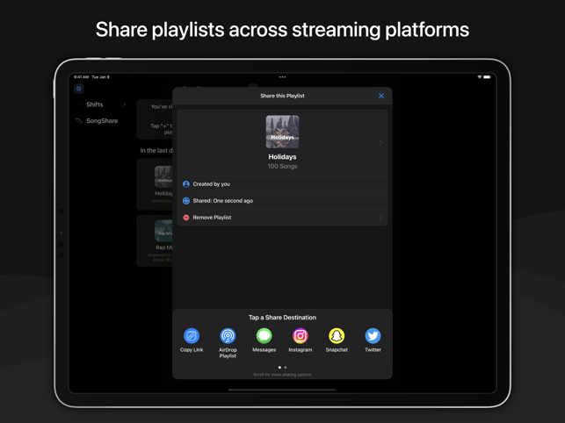The width and height of the screenshot is (565, 423).
Task: Click the battery status icon
Action: [487, 77]
